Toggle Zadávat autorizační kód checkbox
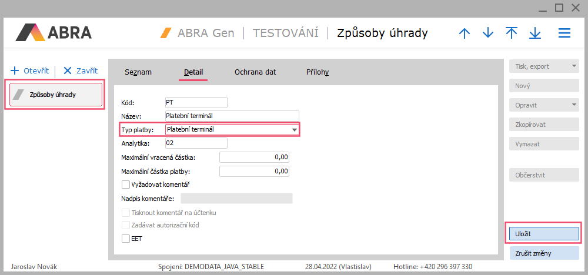The height and width of the screenshot is (275, 588). tap(126, 225)
